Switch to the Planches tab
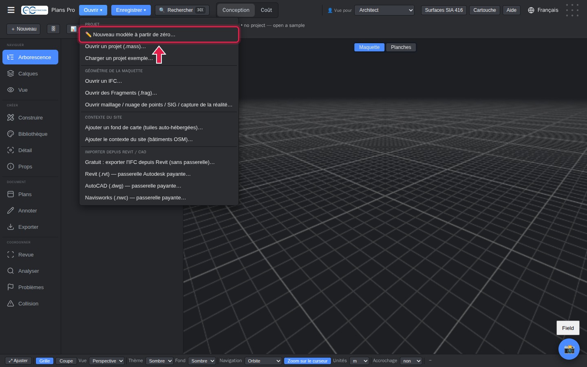The height and width of the screenshot is (367, 587). (x=401, y=47)
